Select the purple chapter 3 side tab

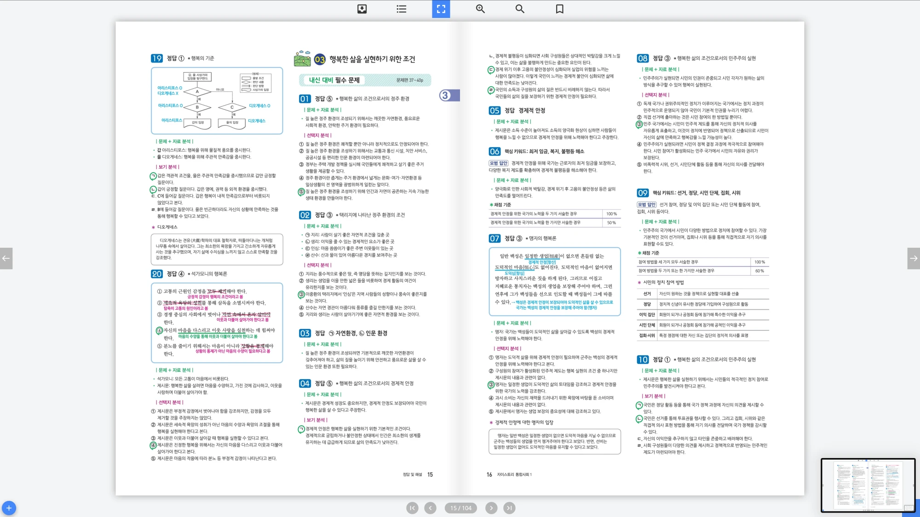[x=448, y=95]
